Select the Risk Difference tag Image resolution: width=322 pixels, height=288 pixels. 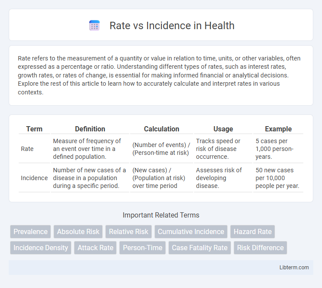pos(260,248)
